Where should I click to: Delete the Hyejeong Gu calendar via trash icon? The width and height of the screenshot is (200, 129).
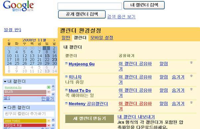tap(191, 62)
